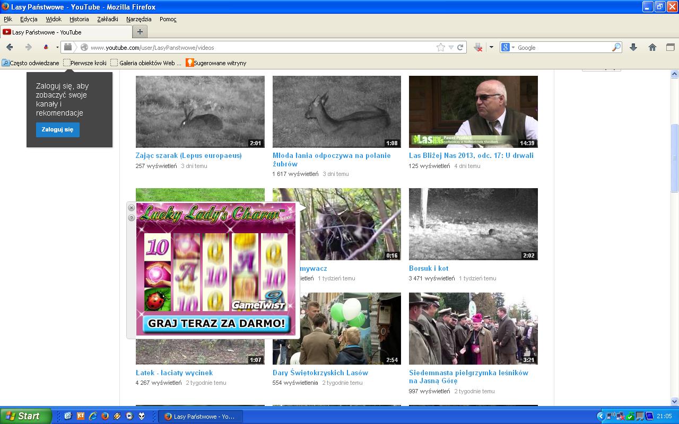This screenshot has width=679, height=424.
Task: Click the white fox-head quick launch icon
Action: click(x=142, y=416)
